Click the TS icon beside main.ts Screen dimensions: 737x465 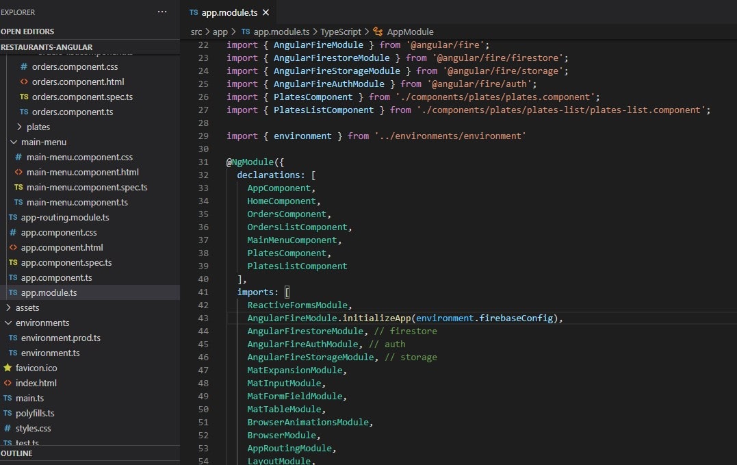[8, 398]
